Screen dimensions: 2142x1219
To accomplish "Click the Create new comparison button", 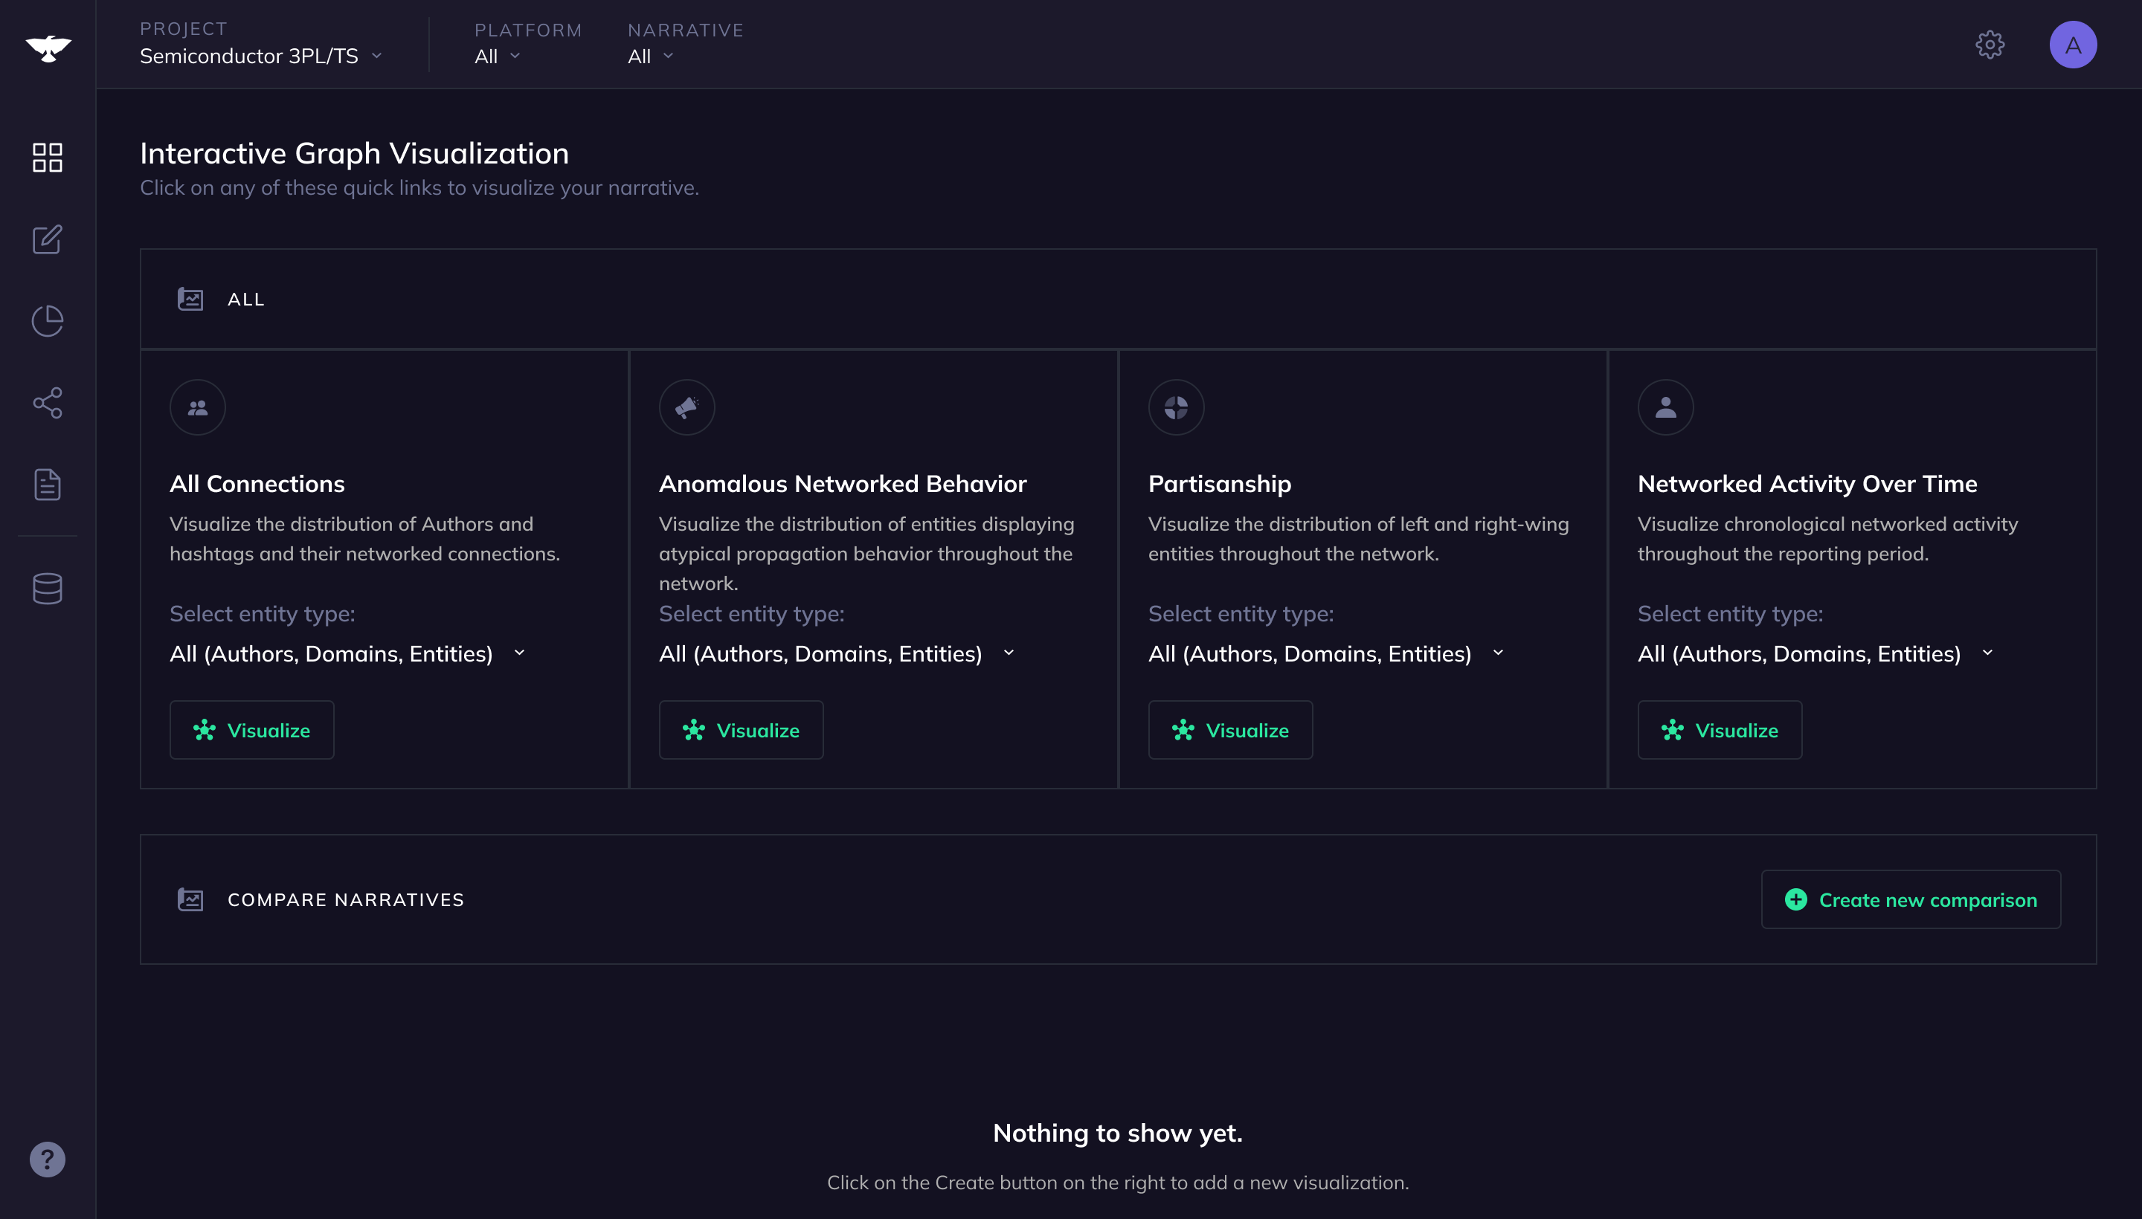I will [x=1910, y=899].
